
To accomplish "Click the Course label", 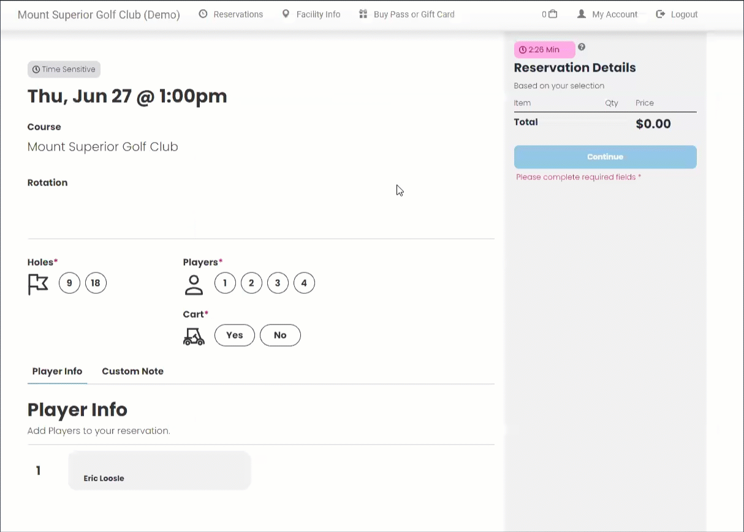I will (x=44, y=127).
